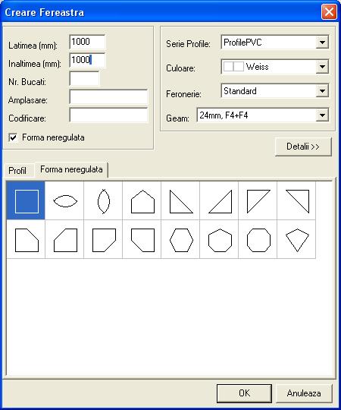
Task: Open the Forma neregulata tab
Action: (71, 169)
